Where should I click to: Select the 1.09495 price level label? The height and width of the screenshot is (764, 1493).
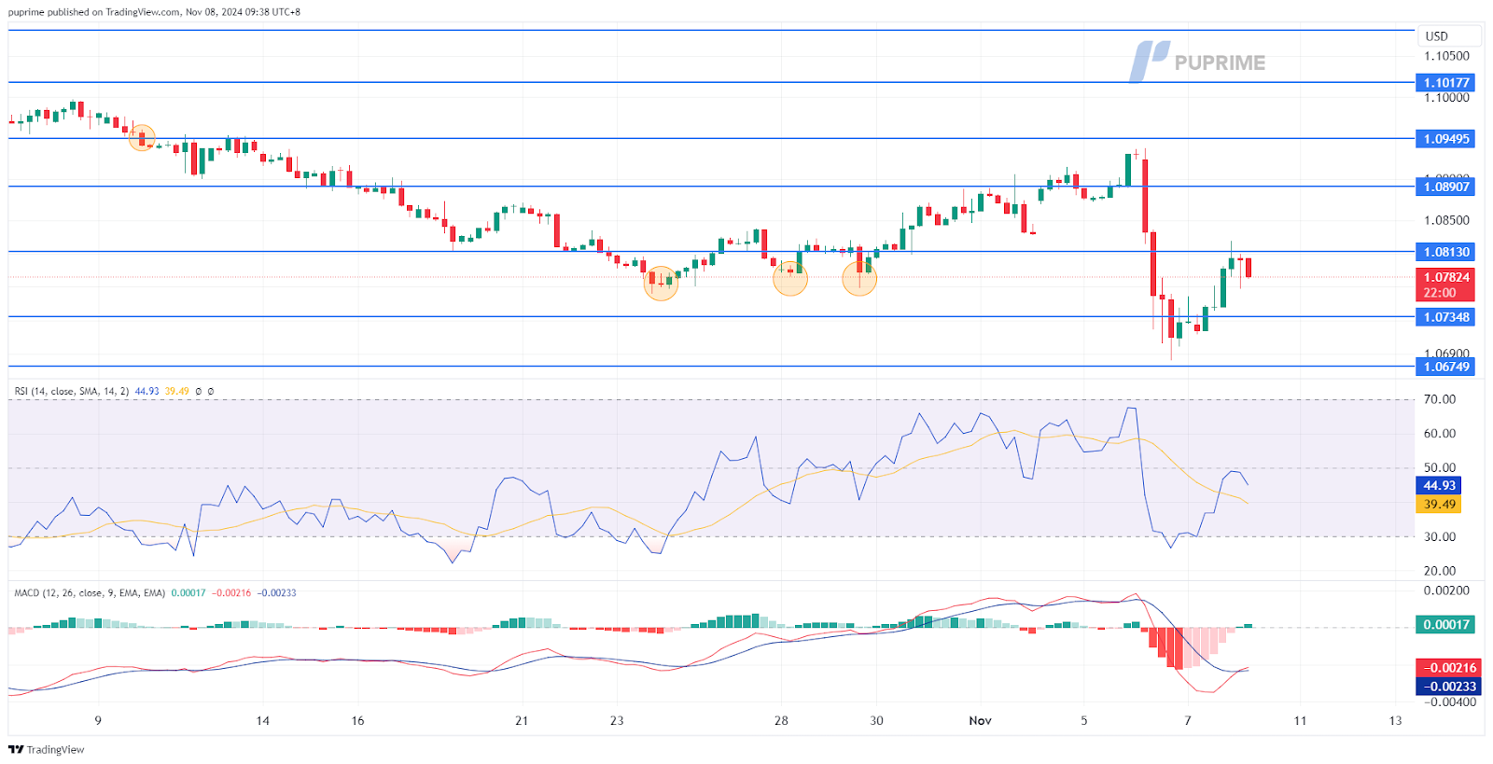click(1445, 139)
